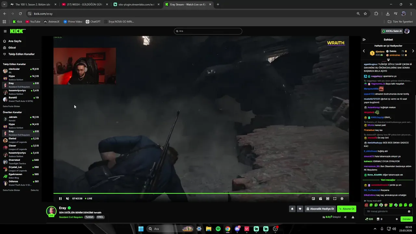Viewport: 416px width, 234px height.
Task: Switch to obs-plugin.streamlabs.com tab
Action: (x=136, y=5)
